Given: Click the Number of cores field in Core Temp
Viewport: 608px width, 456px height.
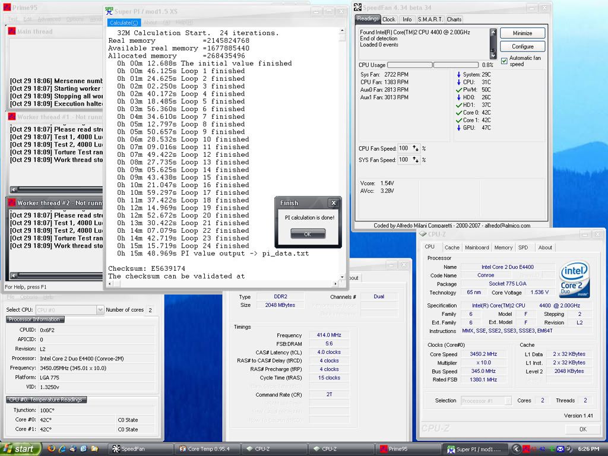Looking at the screenshot, I should coord(150,310).
